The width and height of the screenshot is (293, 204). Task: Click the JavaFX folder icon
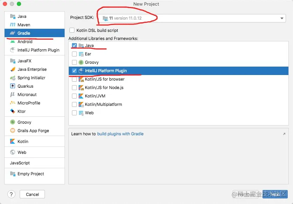[13, 61]
